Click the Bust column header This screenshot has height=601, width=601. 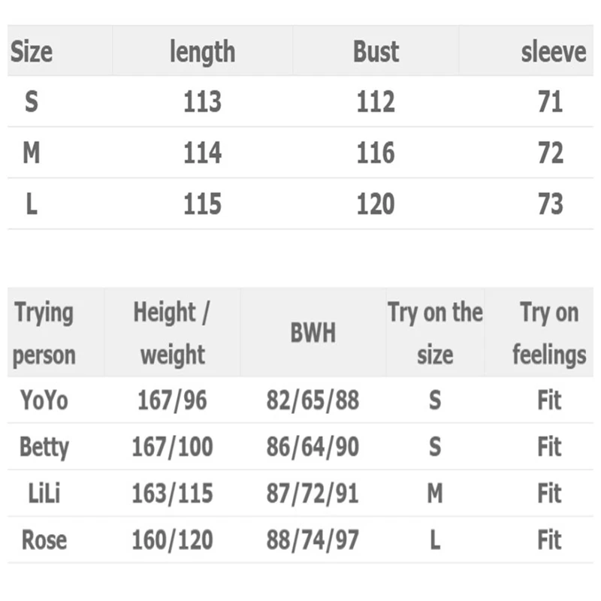(x=376, y=52)
